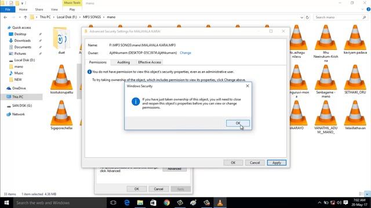
Task: Open the File ribbon tab
Action: pyautogui.click(x=8, y=9)
